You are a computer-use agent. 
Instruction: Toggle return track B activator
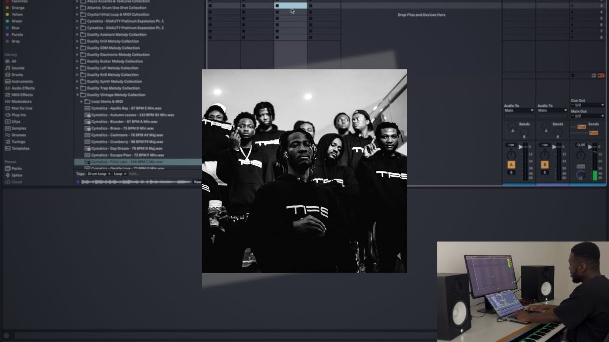[545, 165]
